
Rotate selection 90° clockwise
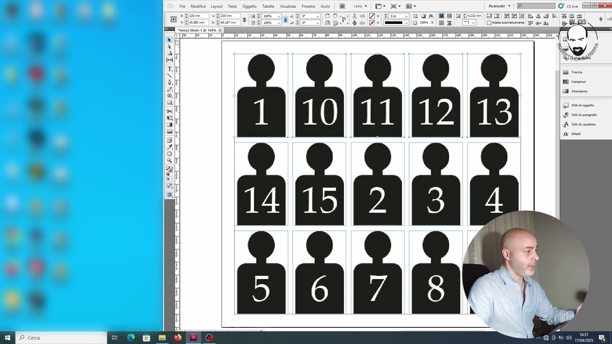[328, 16]
